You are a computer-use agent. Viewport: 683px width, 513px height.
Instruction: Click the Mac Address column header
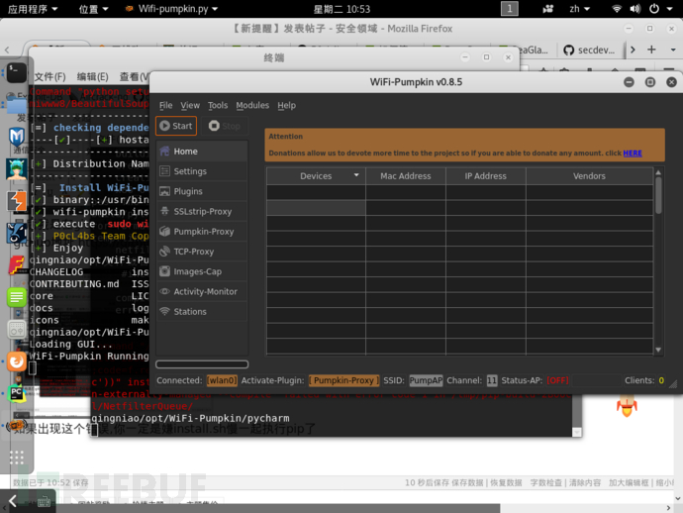click(x=406, y=176)
